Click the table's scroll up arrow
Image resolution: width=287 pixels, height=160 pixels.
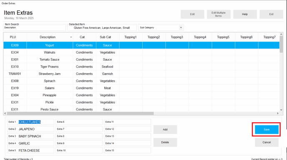click(281, 34)
